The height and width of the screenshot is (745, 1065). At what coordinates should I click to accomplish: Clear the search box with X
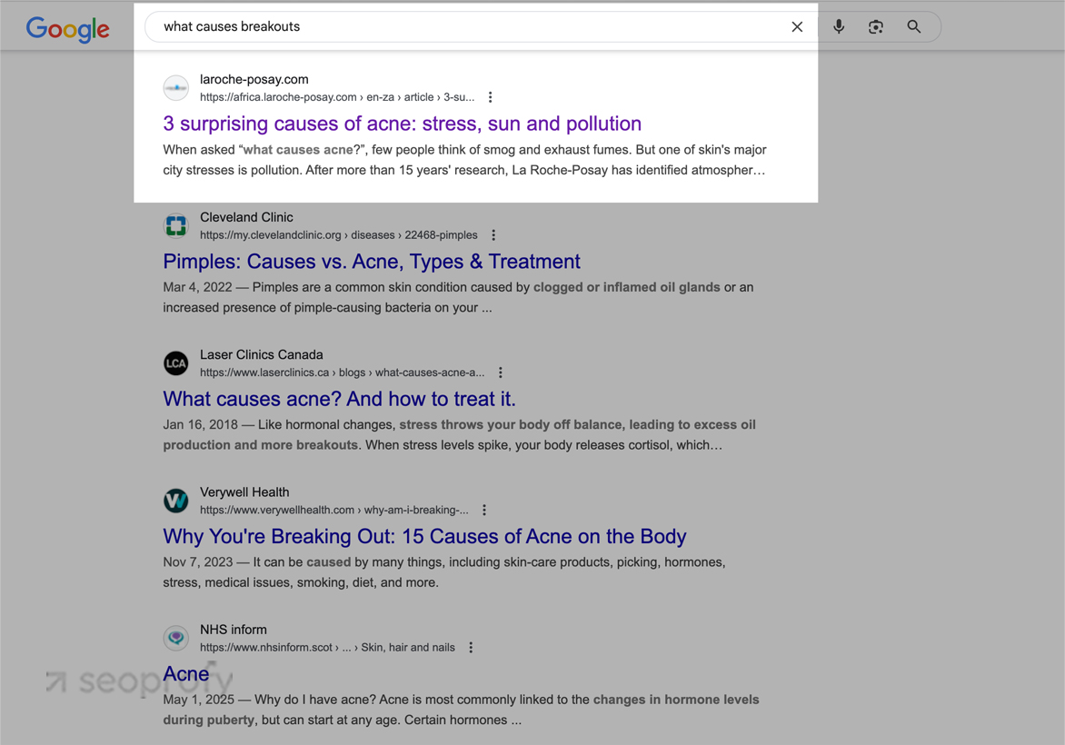click(798, 26)
